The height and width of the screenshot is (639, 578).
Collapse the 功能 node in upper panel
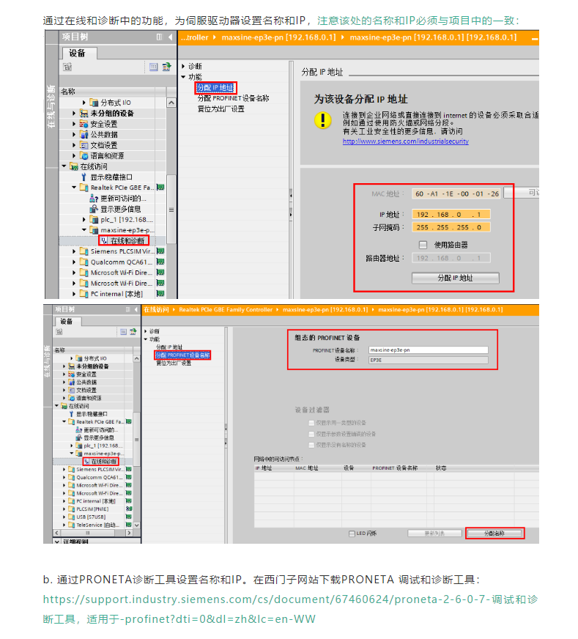[184, 77]
